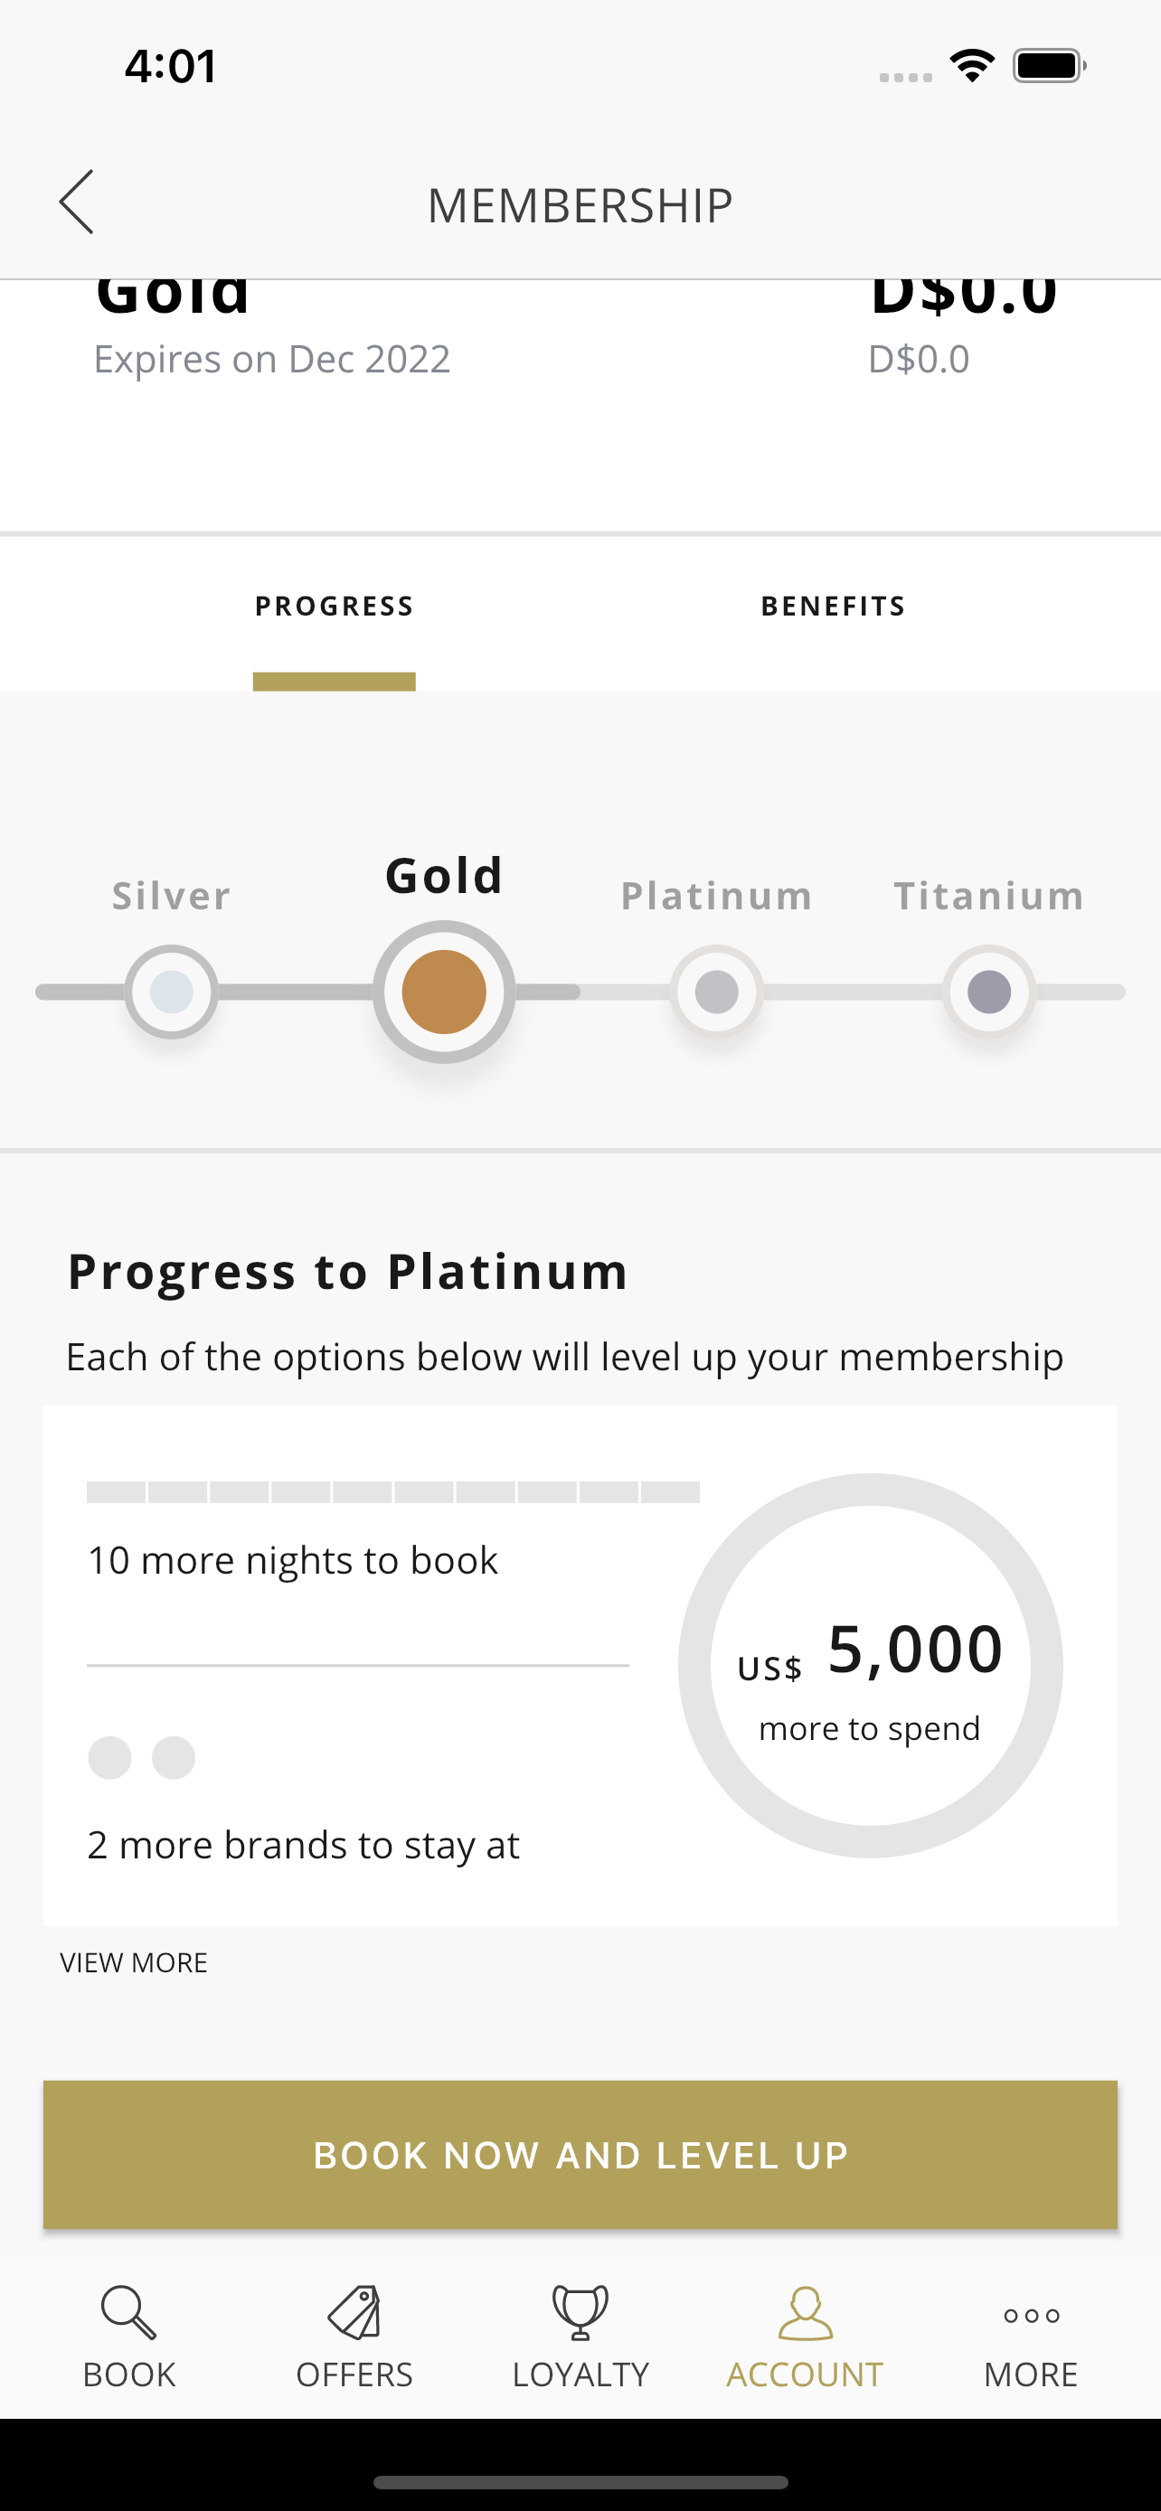Switch to the Progress tab

[335, 607]
